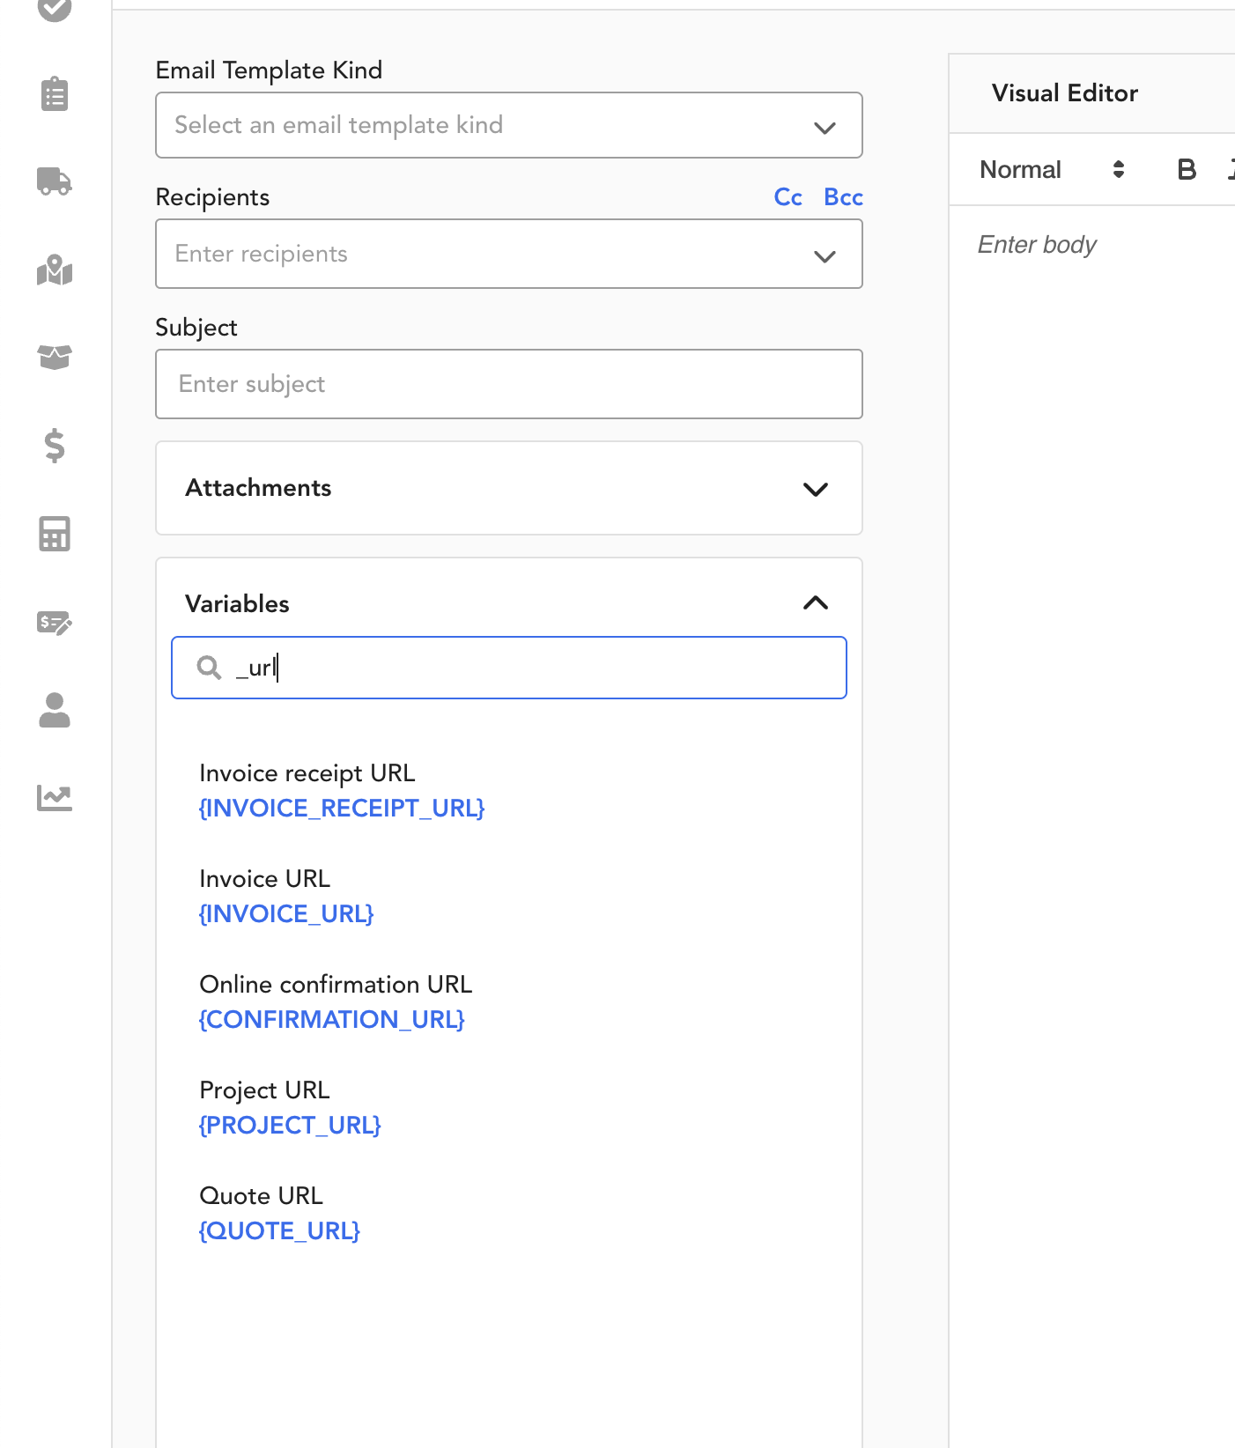This screenshot has height=1448, width=1235.
Task: Insert the {QUOTE_URL} variable
Action: point(279,1231)
